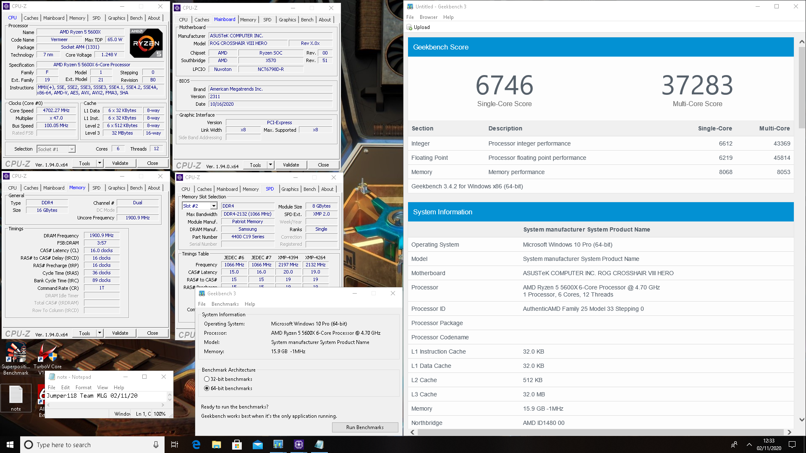Select 64-bit benchmarks radio option
Image resolution: width=806 pixels, height=453 pixels.
pyautogui.click(x=207, y=388)
